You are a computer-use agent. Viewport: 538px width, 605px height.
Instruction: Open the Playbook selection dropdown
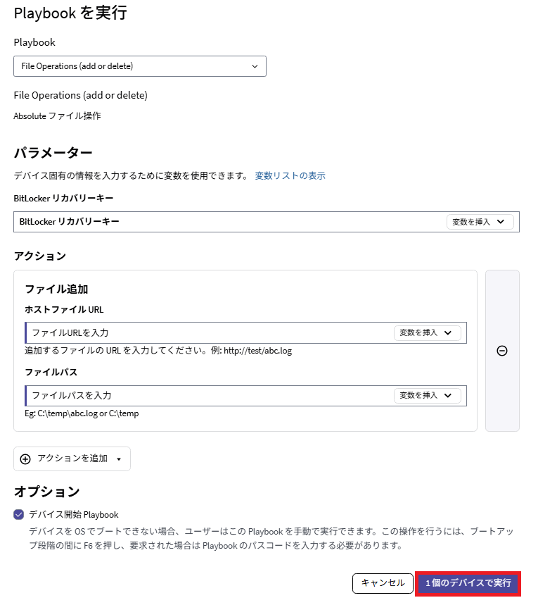coord(140,66)
